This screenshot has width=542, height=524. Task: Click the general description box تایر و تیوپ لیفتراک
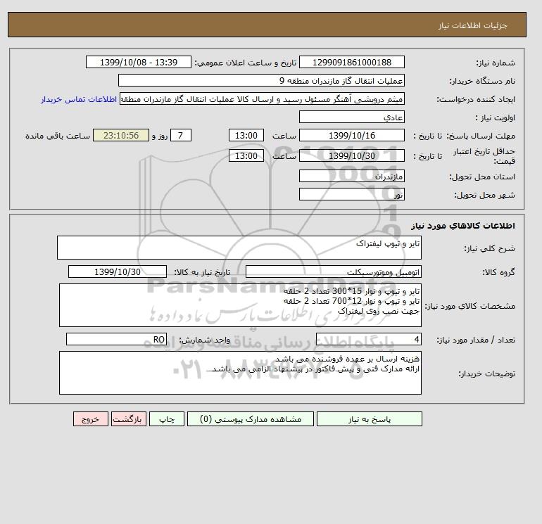click(239, 248)
